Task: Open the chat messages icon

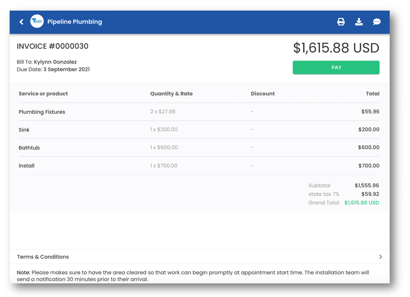Action: 377,22
